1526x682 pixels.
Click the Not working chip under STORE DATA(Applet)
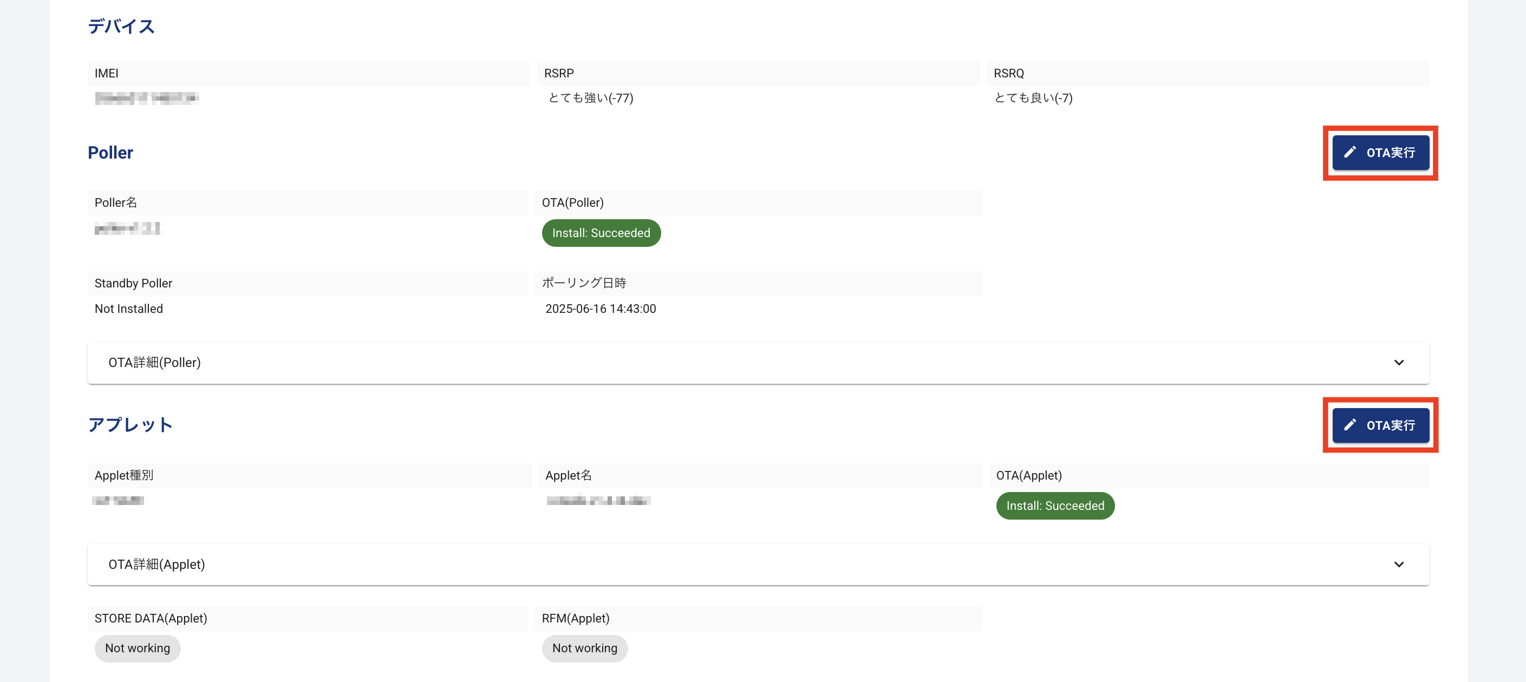coord(138,648)
